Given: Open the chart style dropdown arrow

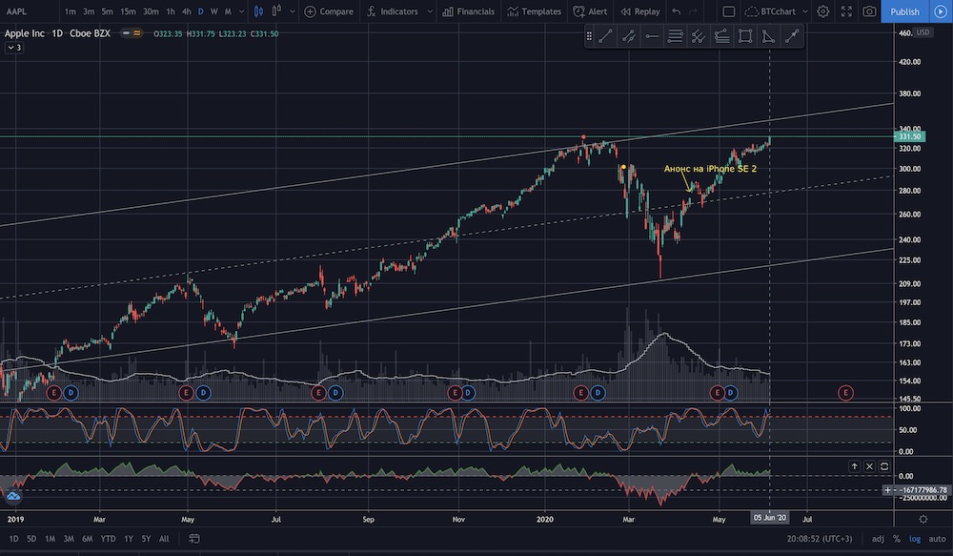Looking at the screenshot, I should [x=293, y=10].
